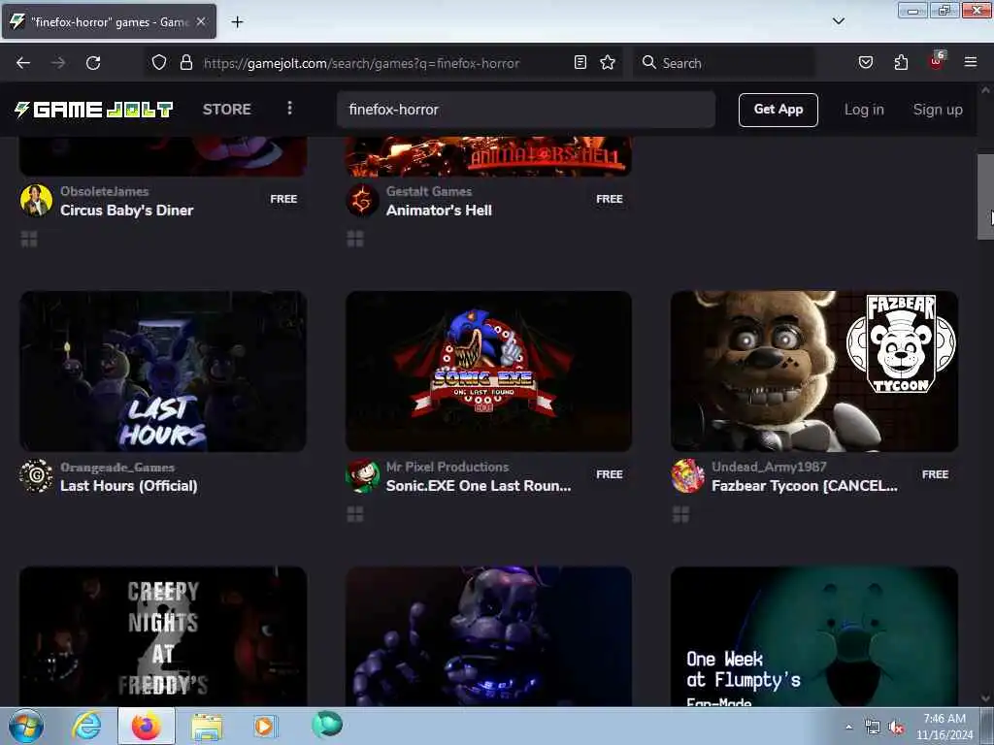Click Undead_Army1987 developer name
The image size is (994, 745).
(x=769, y=467)
